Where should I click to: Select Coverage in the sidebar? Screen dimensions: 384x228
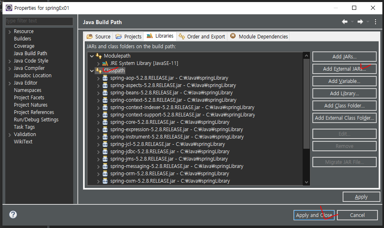tap(24, 46)
